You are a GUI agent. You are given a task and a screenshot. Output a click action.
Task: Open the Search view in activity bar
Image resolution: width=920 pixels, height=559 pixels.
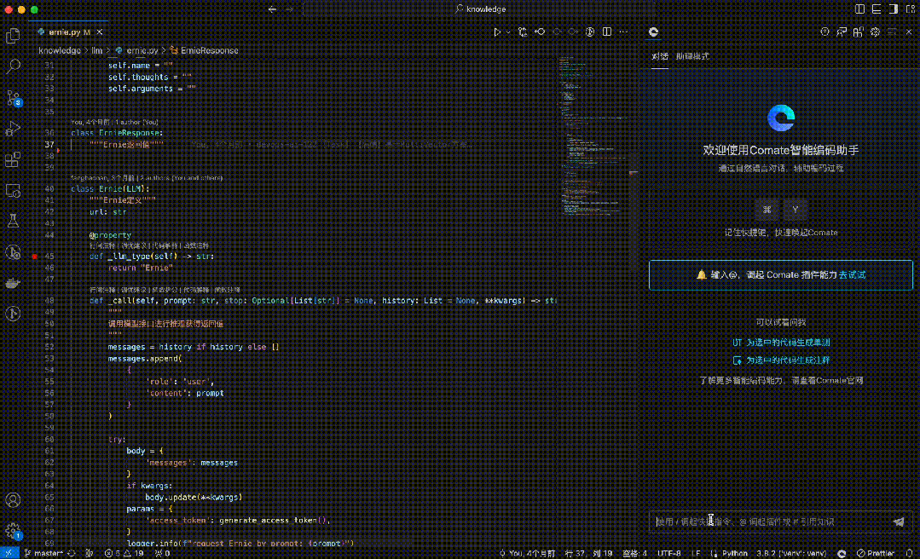pyautogui.click(x=13, y=66)
